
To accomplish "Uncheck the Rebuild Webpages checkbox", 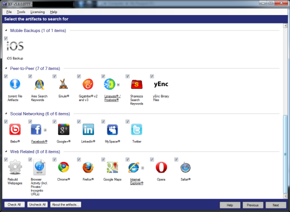I will click(x=6, y=159).
